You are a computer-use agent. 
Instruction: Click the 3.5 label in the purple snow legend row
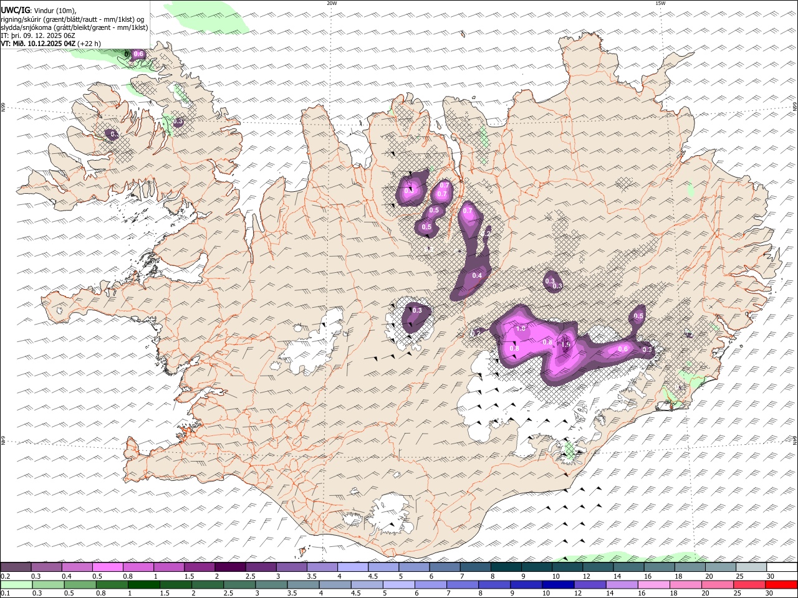[x=311, y=576]
